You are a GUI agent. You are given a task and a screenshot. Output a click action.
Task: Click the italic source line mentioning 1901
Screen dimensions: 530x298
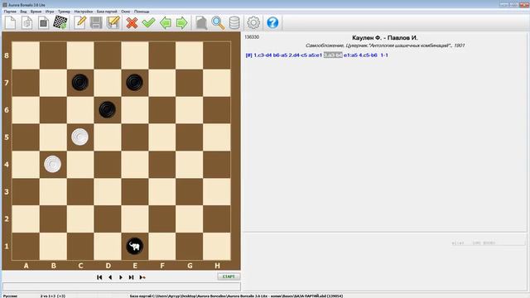pyautogui.click(x=385, y=46)
